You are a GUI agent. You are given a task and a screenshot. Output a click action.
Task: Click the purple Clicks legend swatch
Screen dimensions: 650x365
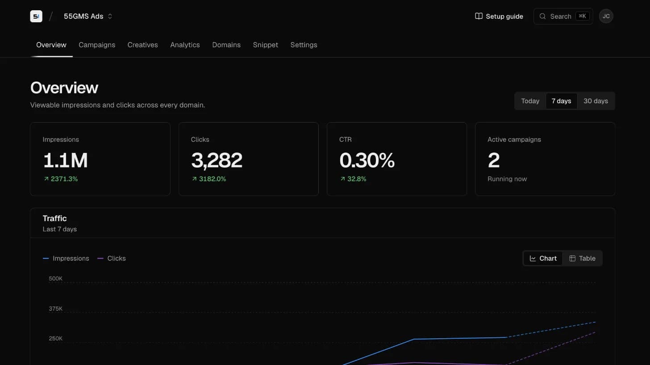(x=100, y=258)
